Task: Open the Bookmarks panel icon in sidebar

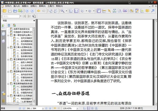Action: click(x=3, y=26)
